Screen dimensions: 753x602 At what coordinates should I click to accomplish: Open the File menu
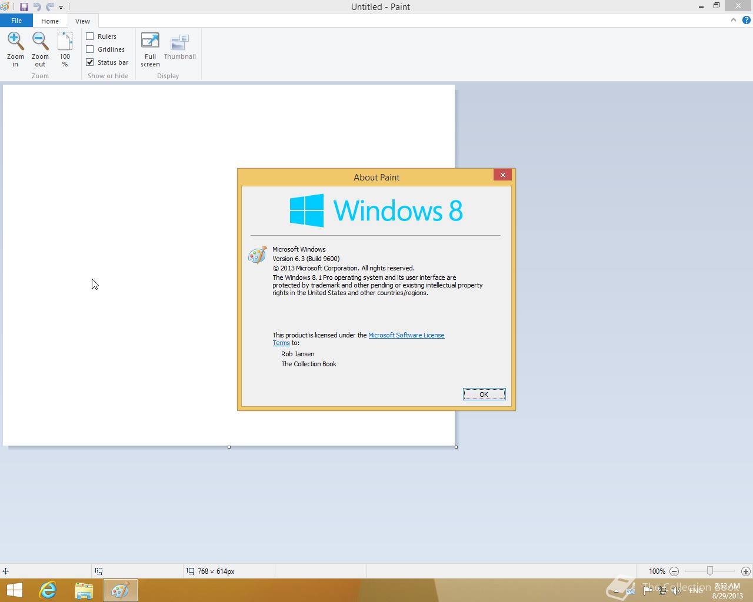[x=16, y=21]
